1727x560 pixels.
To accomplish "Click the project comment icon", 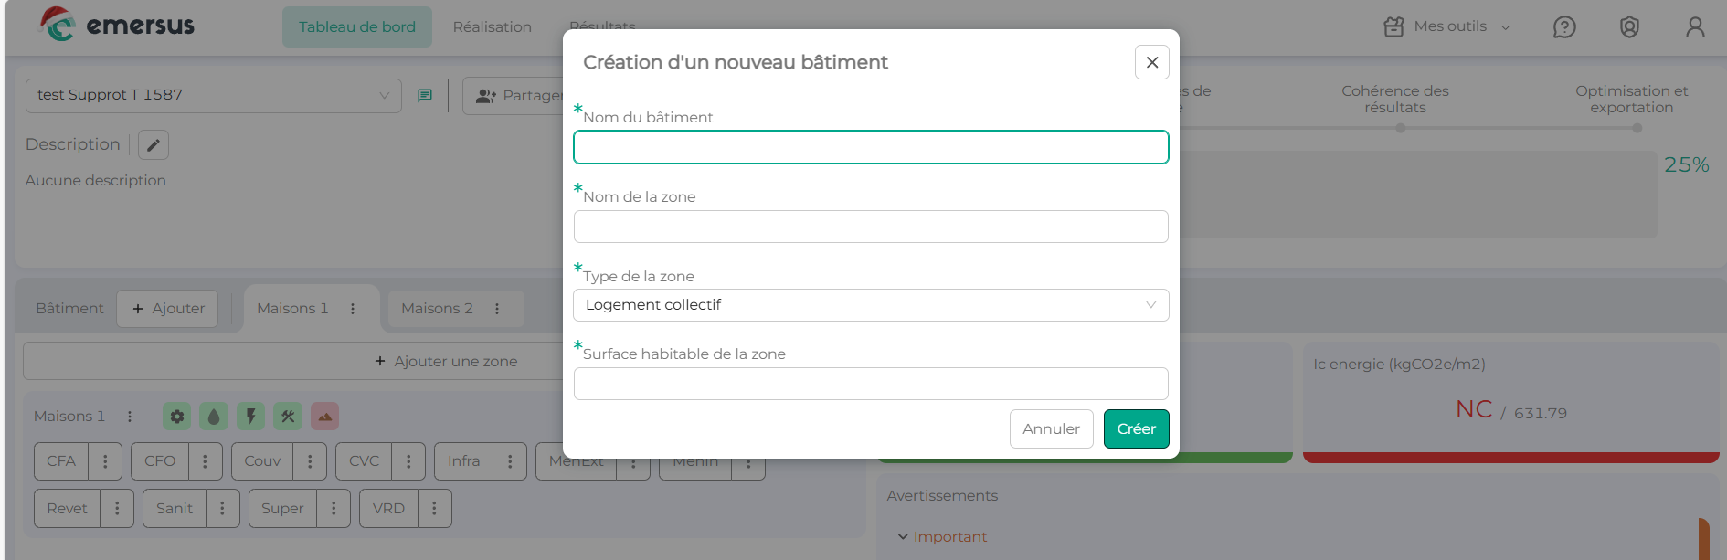I will tap(425, 95).
